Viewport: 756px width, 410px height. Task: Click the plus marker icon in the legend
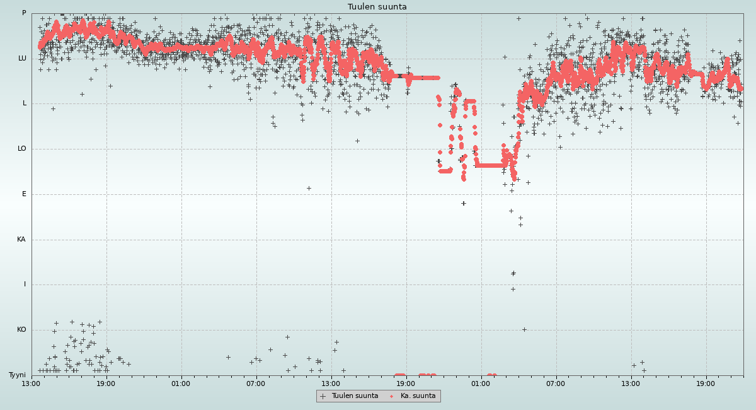(x=323, y=396)
